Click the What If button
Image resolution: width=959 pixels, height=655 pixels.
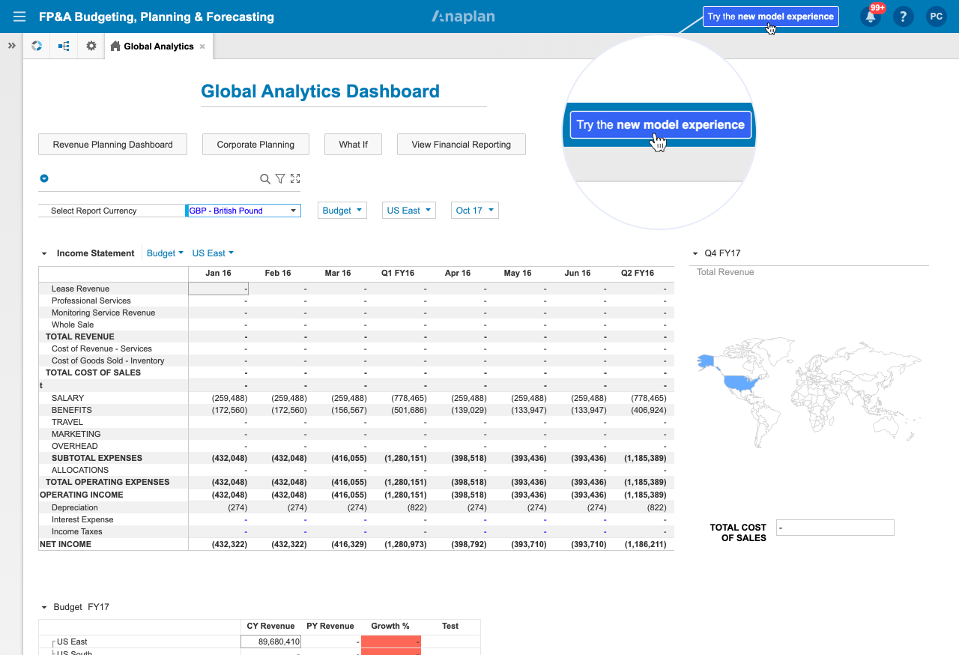(353, 145)
